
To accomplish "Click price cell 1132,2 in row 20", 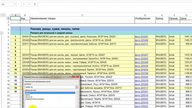I will tap(186, 88).
